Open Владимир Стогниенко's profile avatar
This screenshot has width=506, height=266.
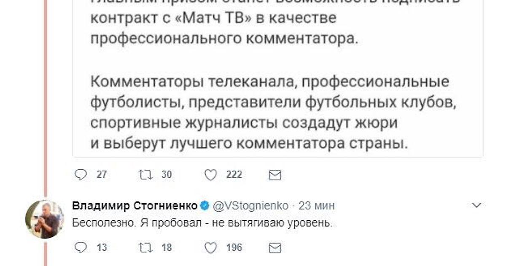tap(45, 219)
